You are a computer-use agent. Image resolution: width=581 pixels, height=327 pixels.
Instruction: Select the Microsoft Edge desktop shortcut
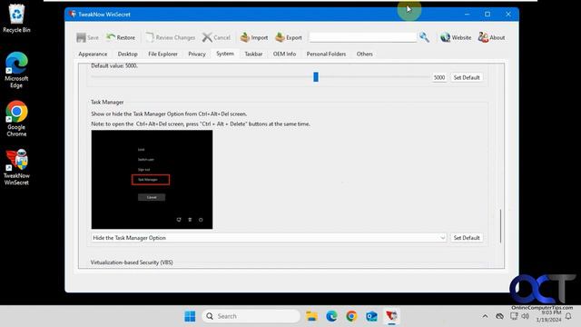pos(16,70)
